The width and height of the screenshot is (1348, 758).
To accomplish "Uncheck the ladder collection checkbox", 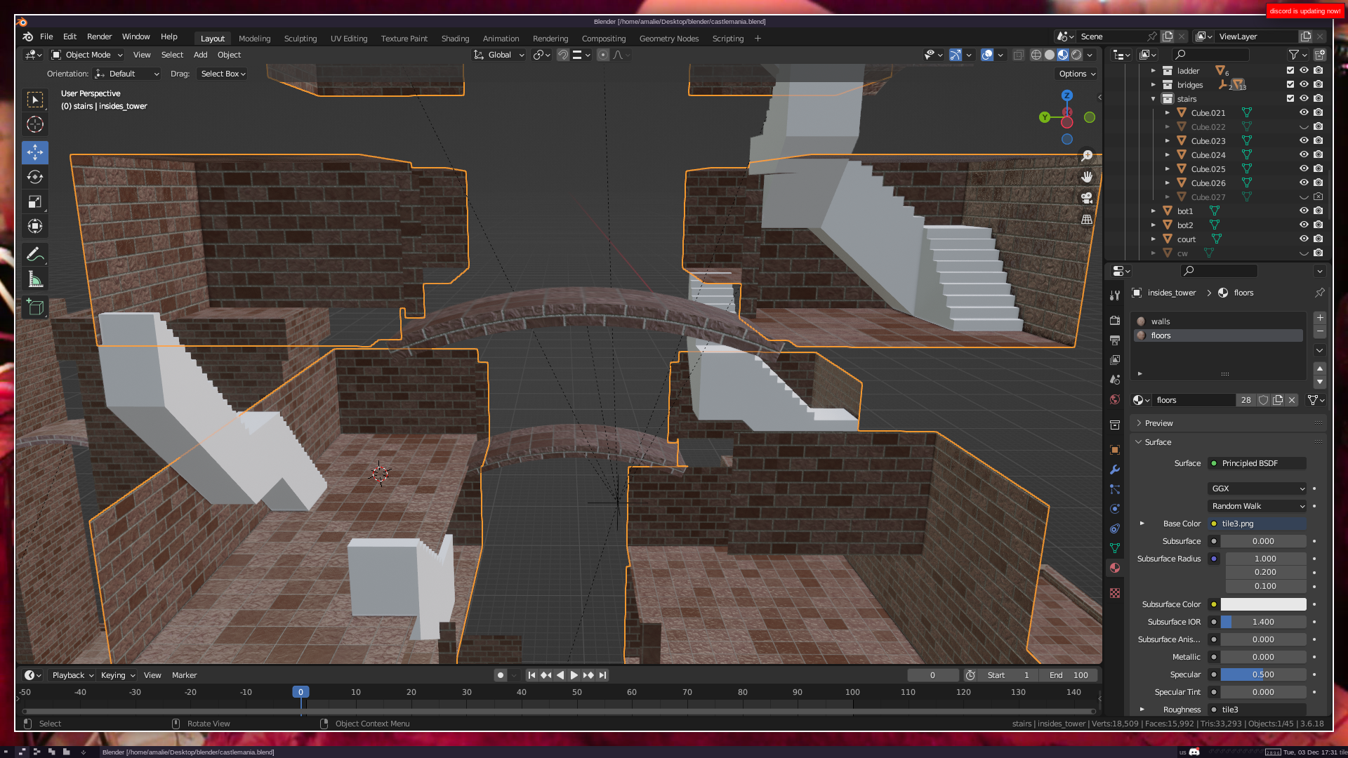I will coord(1290,70).
